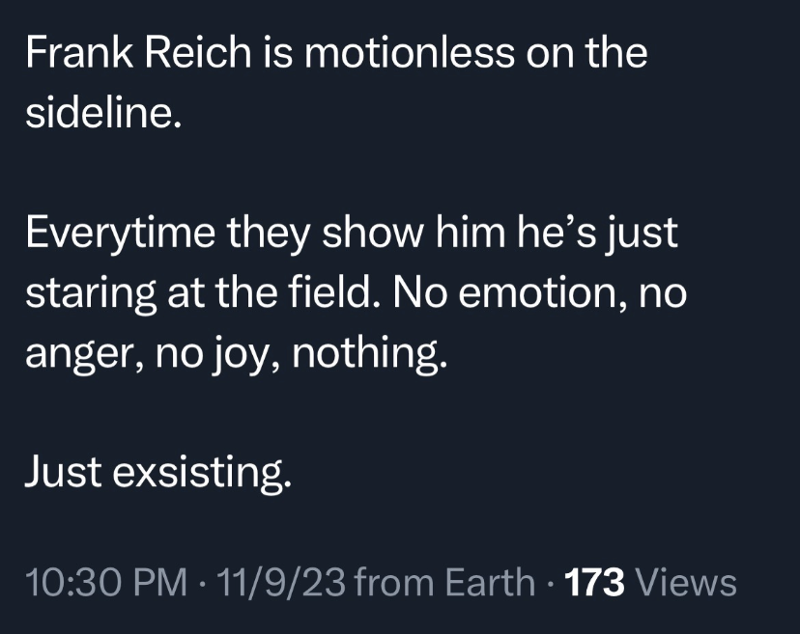Image resolution: width=800 pixels, height=634 pixels.
Task: Click the name 'Frank Reich' in tweet
Action: pos(138,52)
